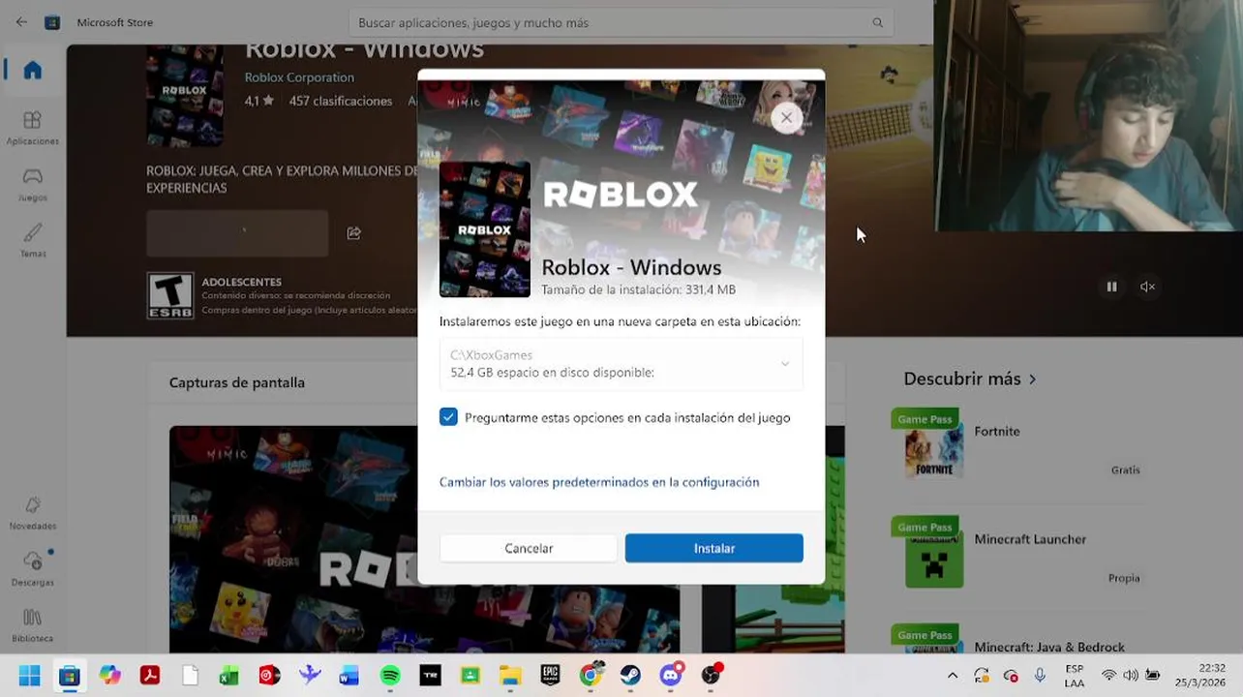Viewport: 1243px width, 697px height.
Task: Open Steam from the taskbar
Action: (630, 675)
